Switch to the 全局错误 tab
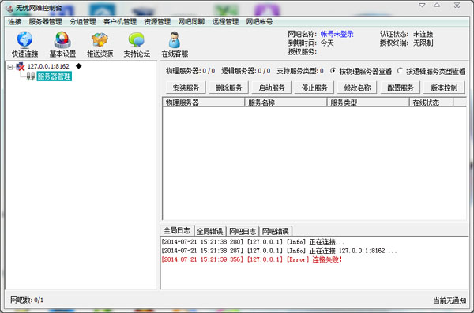Image resolution: width=474 pixels, height=313 pixels. (x=210, y=231)
